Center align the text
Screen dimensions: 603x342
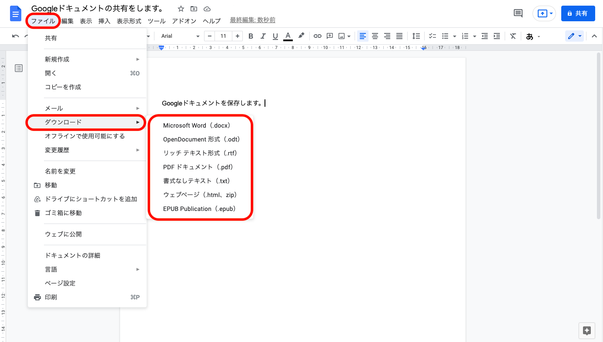[375, 36]
